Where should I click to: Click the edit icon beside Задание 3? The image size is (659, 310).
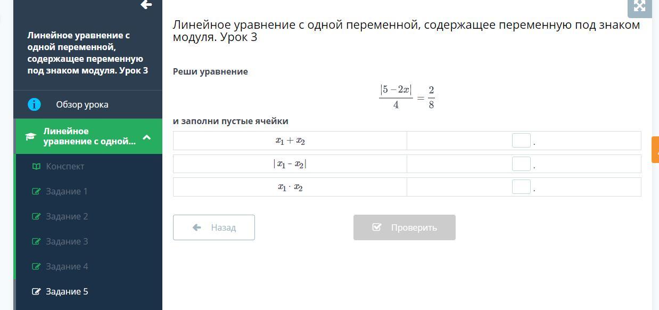pyautogui.click(x=36, y=241)
